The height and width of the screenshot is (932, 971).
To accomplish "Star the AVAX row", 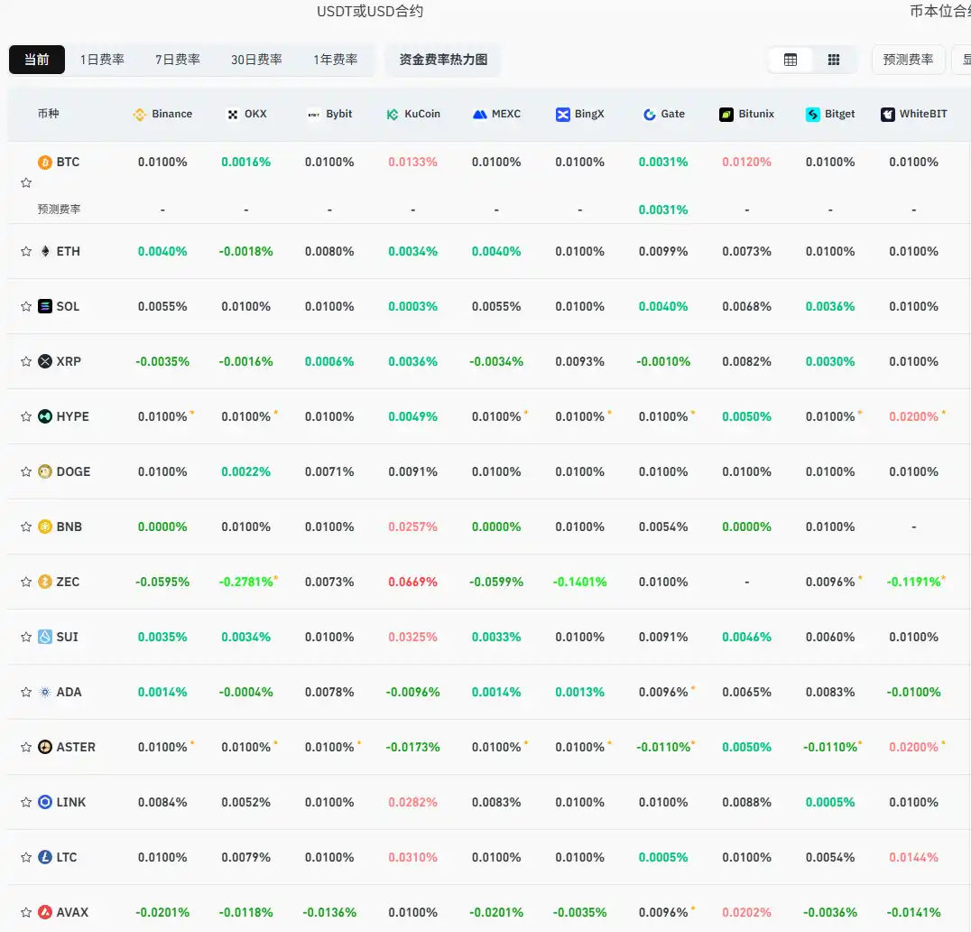I will click(26, 913).
